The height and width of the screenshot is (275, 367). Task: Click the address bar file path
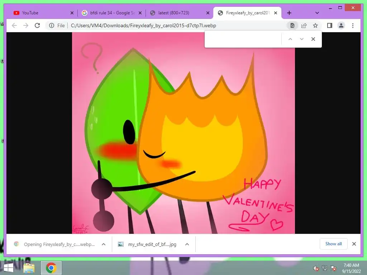coord(143,25)
